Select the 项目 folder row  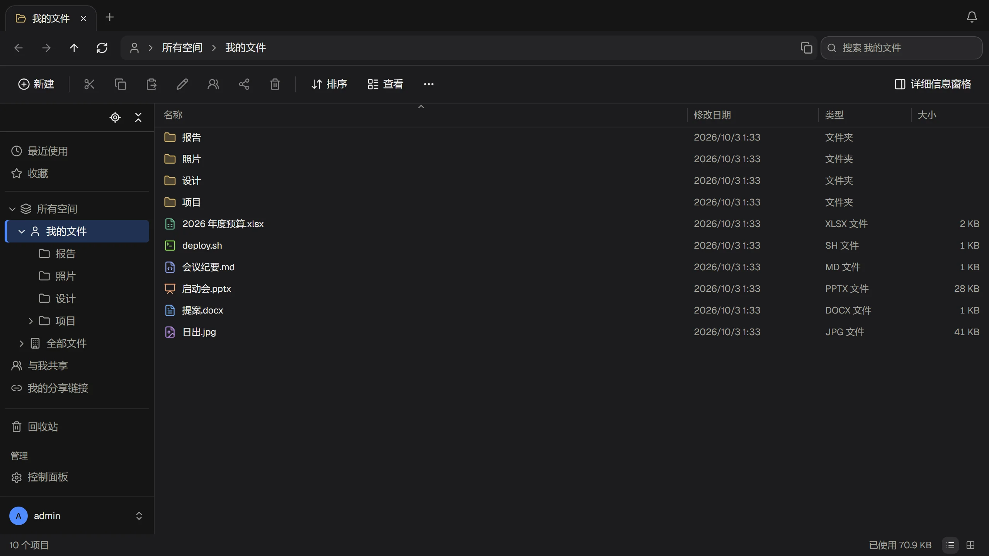(572, 202)
